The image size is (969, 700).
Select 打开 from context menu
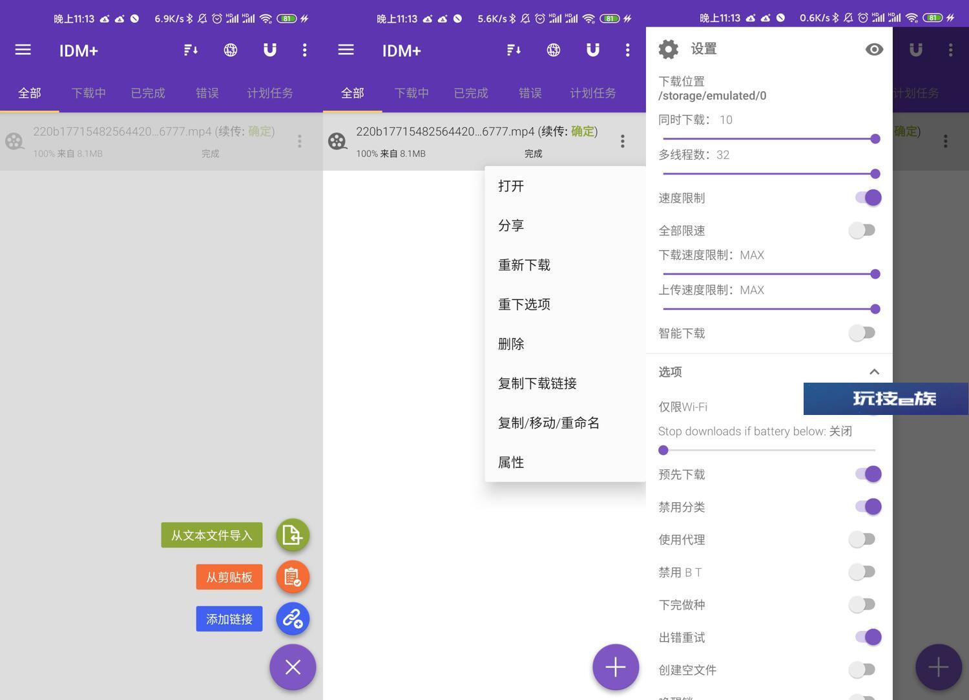(565, 186)
